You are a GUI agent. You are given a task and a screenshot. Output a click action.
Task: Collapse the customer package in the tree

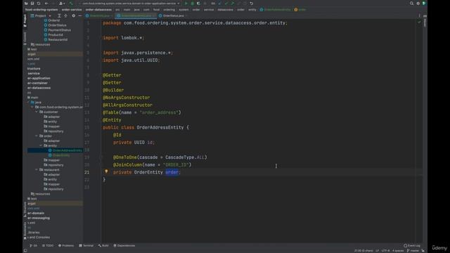pos(37,112)
